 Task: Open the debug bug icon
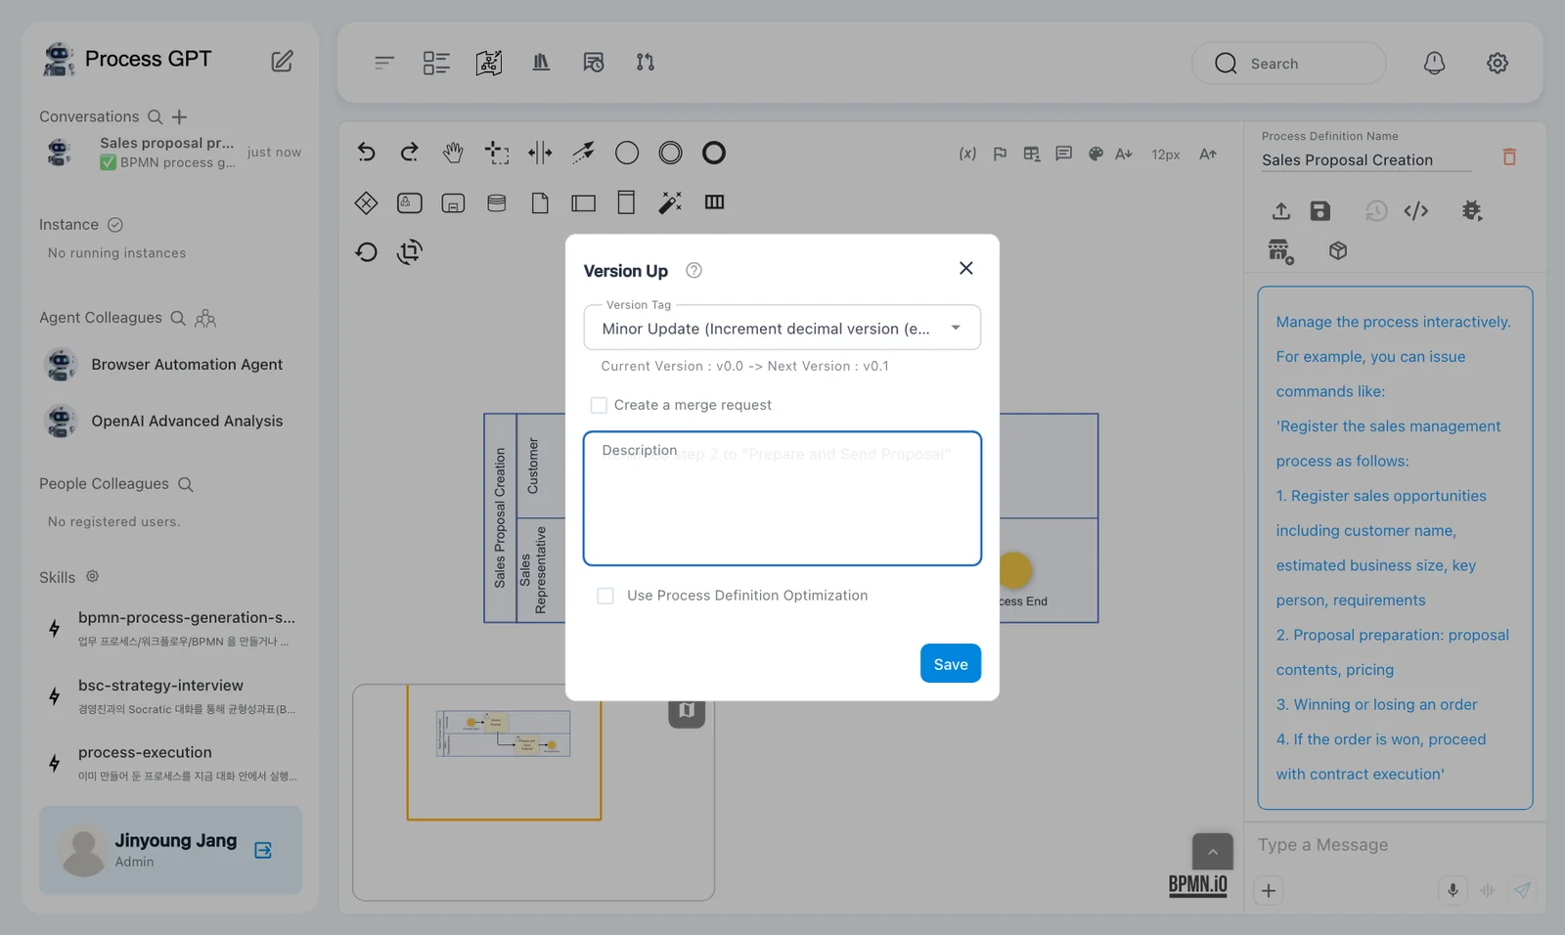click(1471, 210)
